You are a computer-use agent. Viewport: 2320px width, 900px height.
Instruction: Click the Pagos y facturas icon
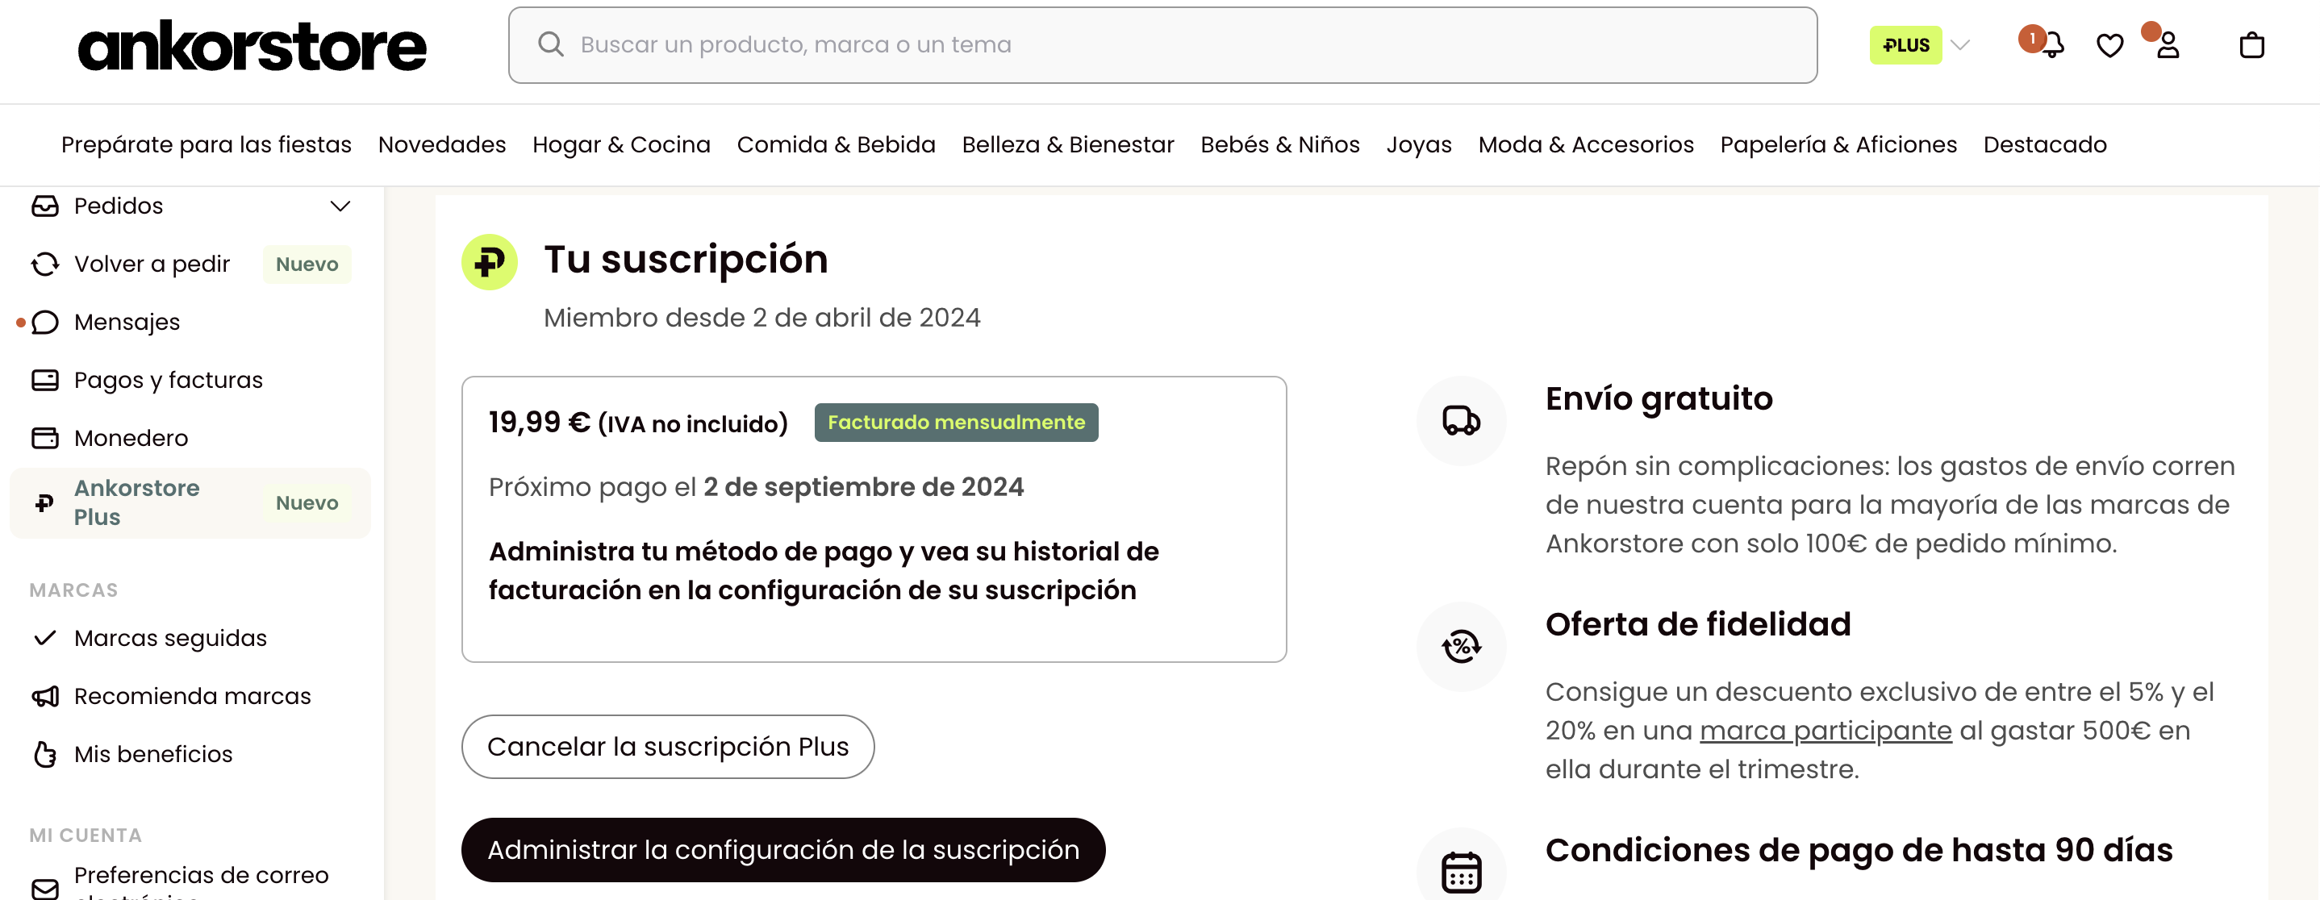[45, 380]
